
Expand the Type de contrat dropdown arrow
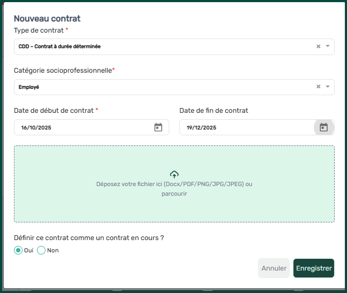point(328,47)
